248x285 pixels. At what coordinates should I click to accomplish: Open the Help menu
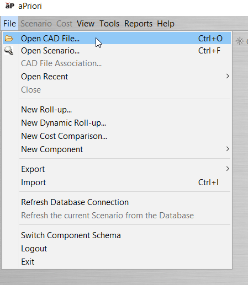[x=166, y=24]
